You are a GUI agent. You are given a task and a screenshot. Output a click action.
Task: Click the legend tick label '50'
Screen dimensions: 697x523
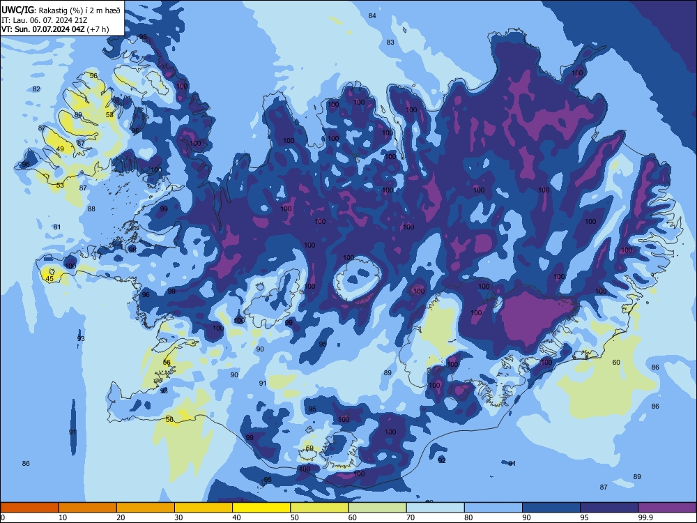click(x=295, y=517)
